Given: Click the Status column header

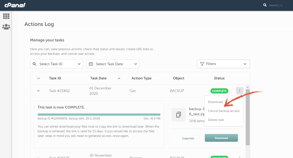Looking at the screenshot, I should [219, 78].
